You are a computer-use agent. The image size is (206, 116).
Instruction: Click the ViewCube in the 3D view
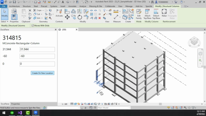point(194,41)
